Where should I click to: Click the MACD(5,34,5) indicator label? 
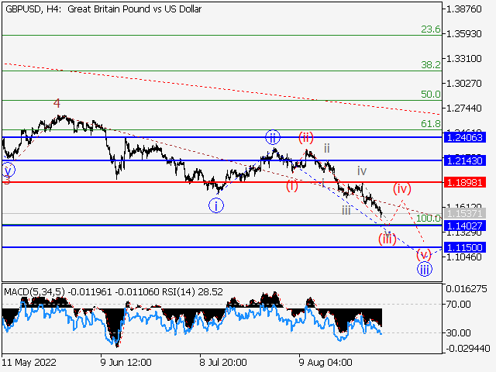(34, 291)
